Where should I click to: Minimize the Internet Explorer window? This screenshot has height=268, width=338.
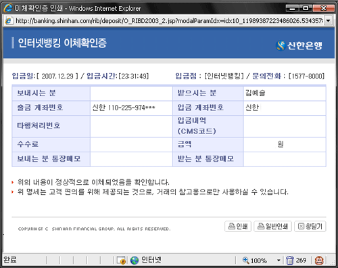[293, 8]
